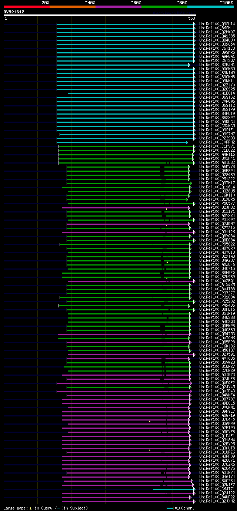Open hit UniRef100_P51222

(217, 179)
